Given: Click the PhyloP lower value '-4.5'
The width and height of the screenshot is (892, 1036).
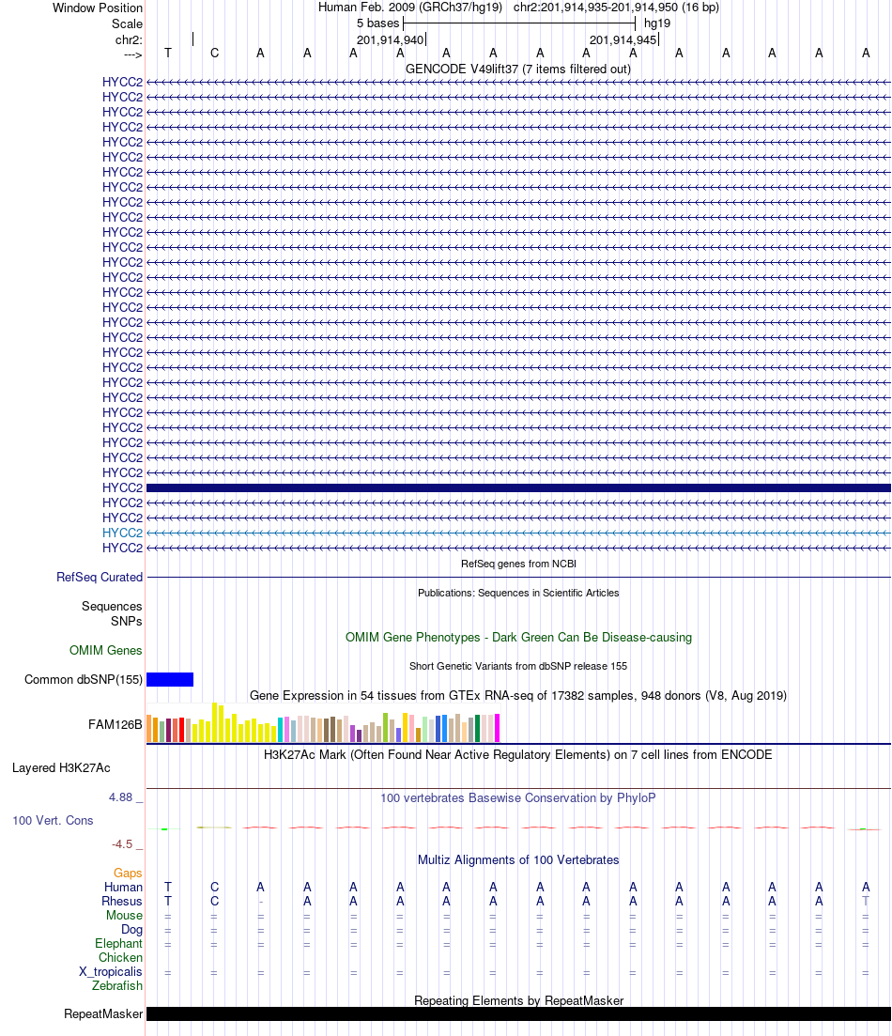Looking at the screenshot, I should pos(122,843).
